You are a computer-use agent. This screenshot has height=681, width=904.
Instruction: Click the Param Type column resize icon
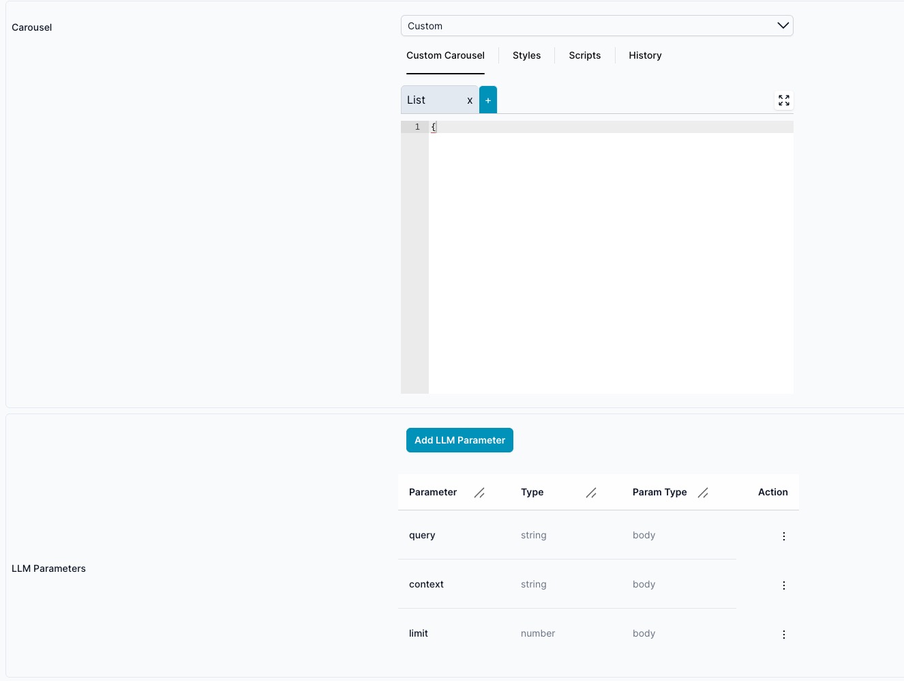[703, 493]
